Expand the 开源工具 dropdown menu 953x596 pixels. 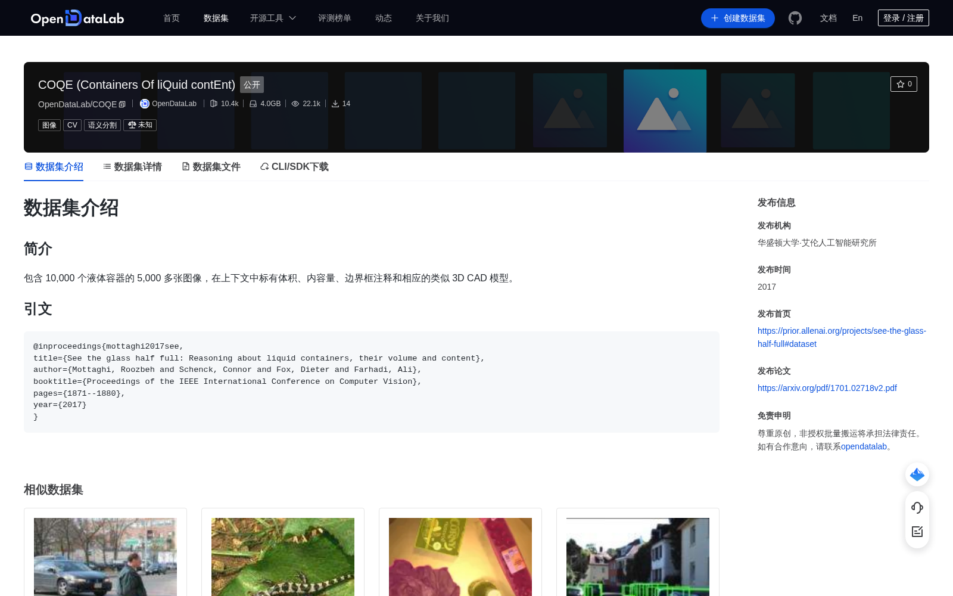point(273,18)
